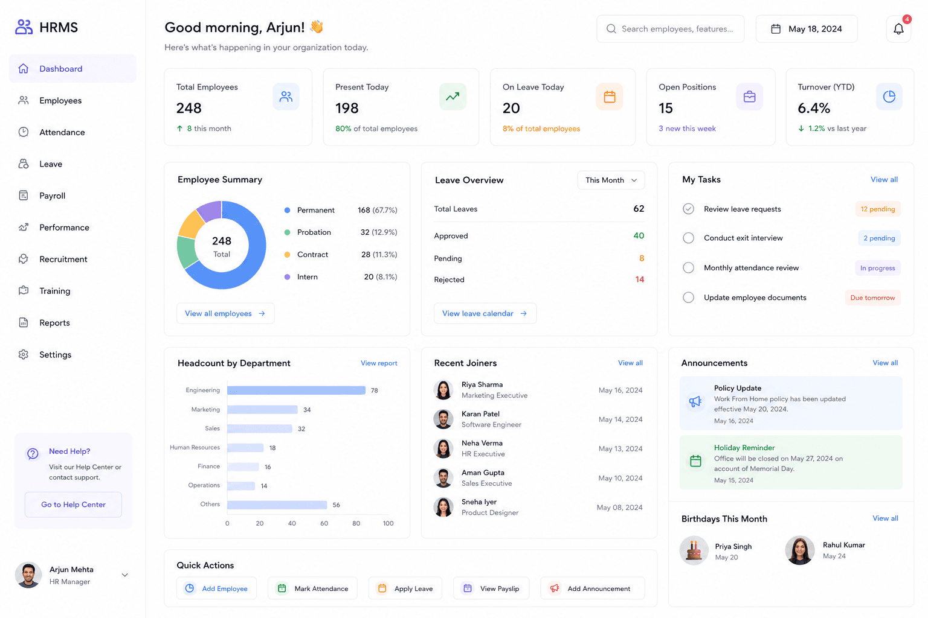Click the Total Employees people icon

[x=286, y=97]
